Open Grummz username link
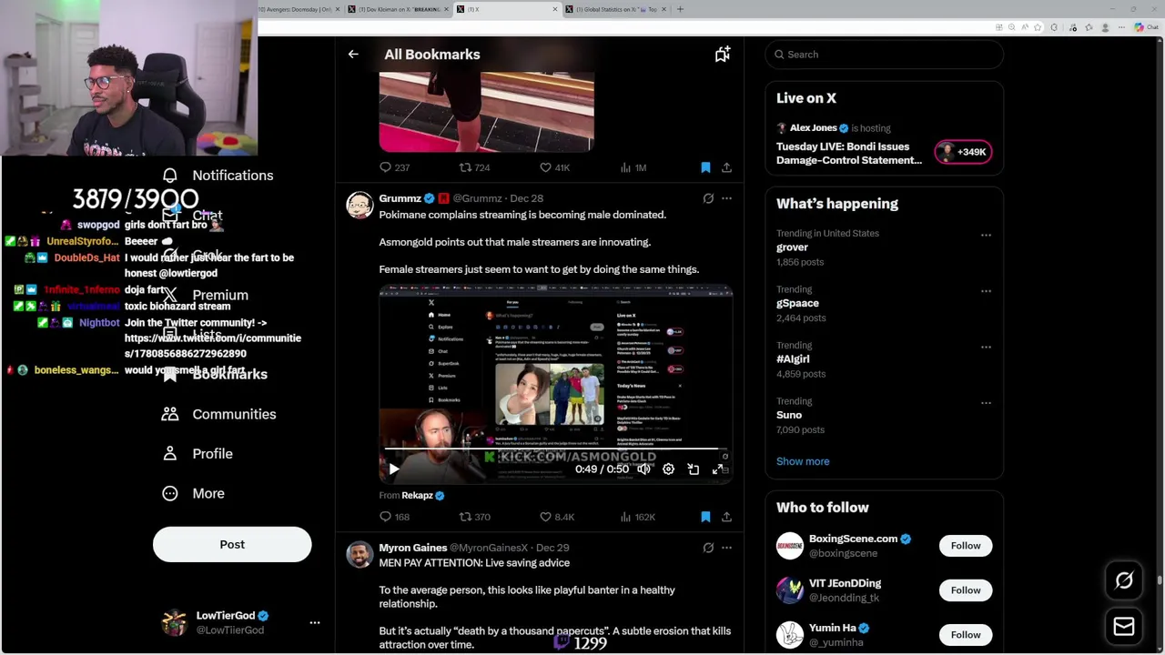 pyautogui.click(x=477, y=198)
